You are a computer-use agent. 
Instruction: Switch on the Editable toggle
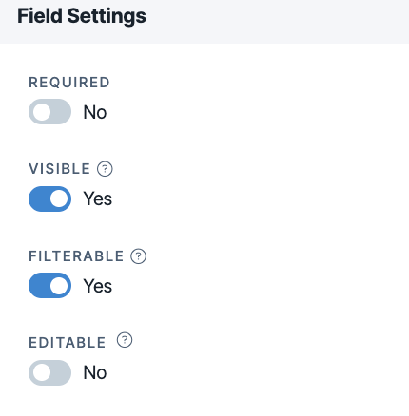point(49,372)
